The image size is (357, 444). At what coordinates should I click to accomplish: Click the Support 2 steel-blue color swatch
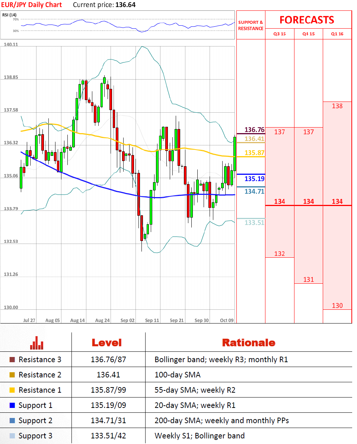(12, 421)
